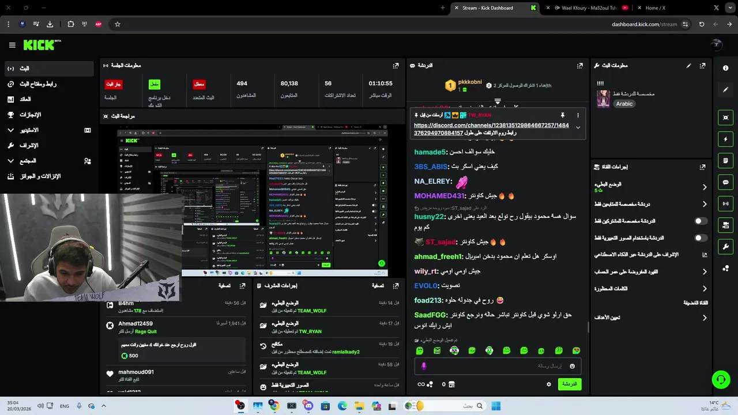Viewport: 738px width, 415px height.
Task: Open Windows taskbar search box
Action: coord(444,406)
